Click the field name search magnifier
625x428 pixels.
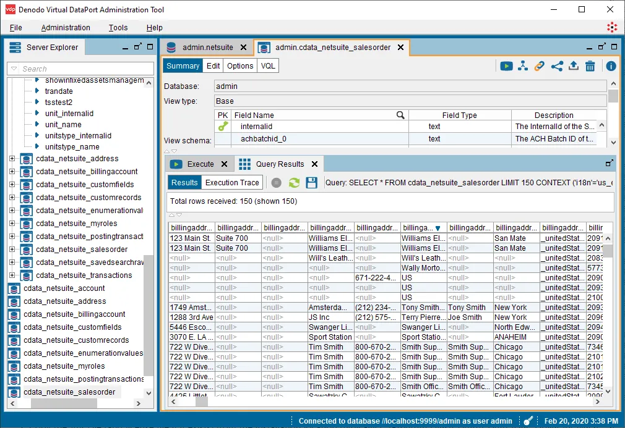[x=400, y=115]
